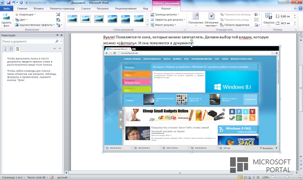303x180 pixels.
Task: Click the magnifier search icon in navigation pane
Action: tap(57, 41)
